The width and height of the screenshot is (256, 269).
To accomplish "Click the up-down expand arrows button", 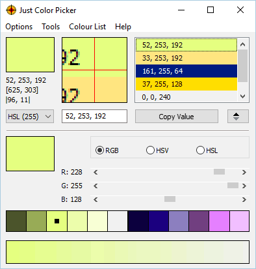I will tap(238, 117).
